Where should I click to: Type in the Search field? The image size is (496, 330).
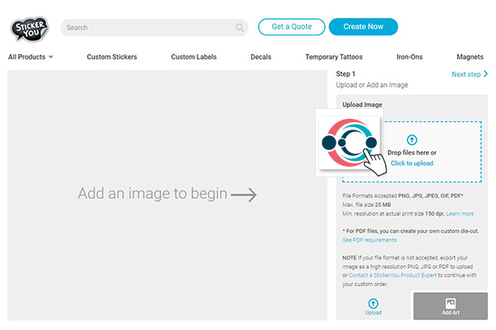(x=149, y=27)
